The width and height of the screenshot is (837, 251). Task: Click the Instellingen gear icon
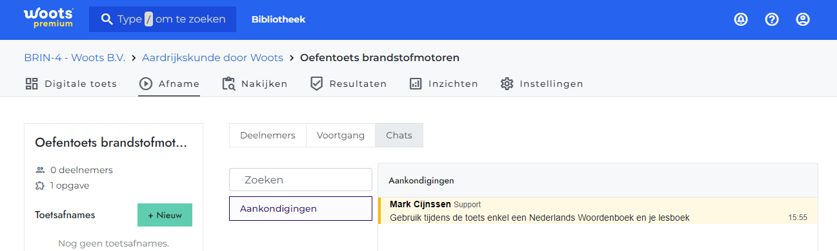point(507,84)
